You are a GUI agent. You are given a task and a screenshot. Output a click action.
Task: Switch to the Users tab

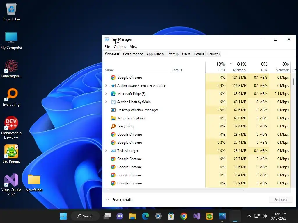[186, 54]
